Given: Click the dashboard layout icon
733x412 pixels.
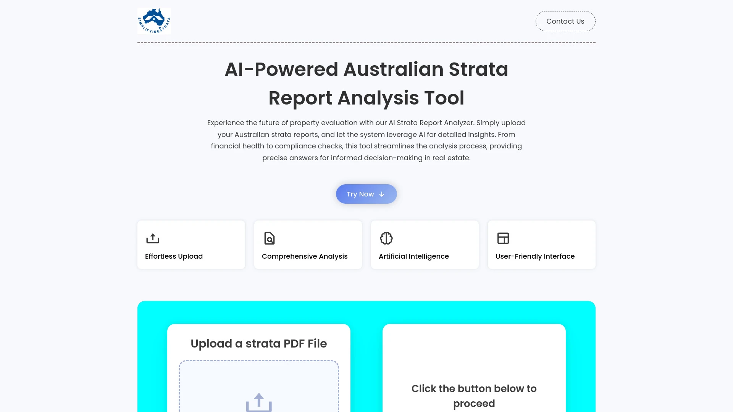Looking at the screenshot, I should click(x=503, y=238).
